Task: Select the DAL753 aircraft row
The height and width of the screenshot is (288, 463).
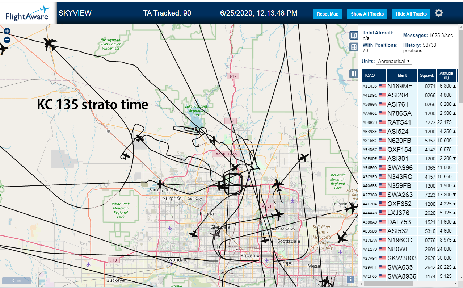Action: (x=409, y=222)
